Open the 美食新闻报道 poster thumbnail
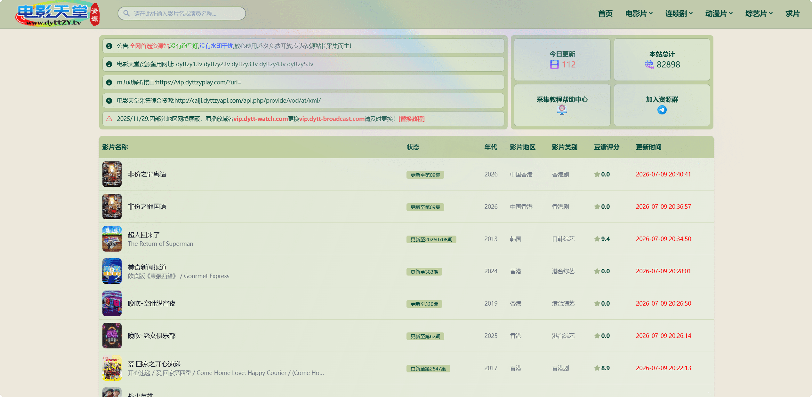Image resolution: width=812 pixels, height=397 pixels. [x=112, y=271]
